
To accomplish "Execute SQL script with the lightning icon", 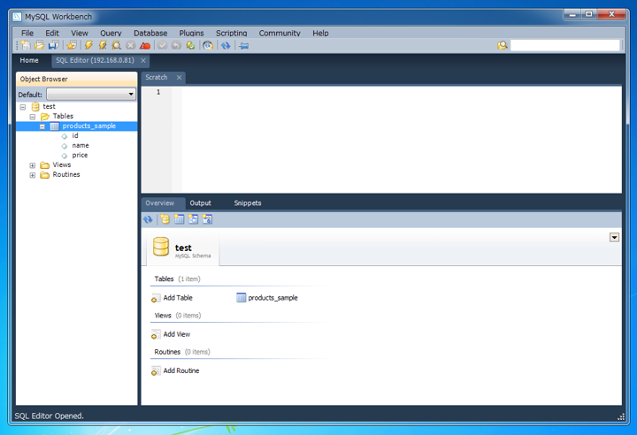I will [88, 45].
